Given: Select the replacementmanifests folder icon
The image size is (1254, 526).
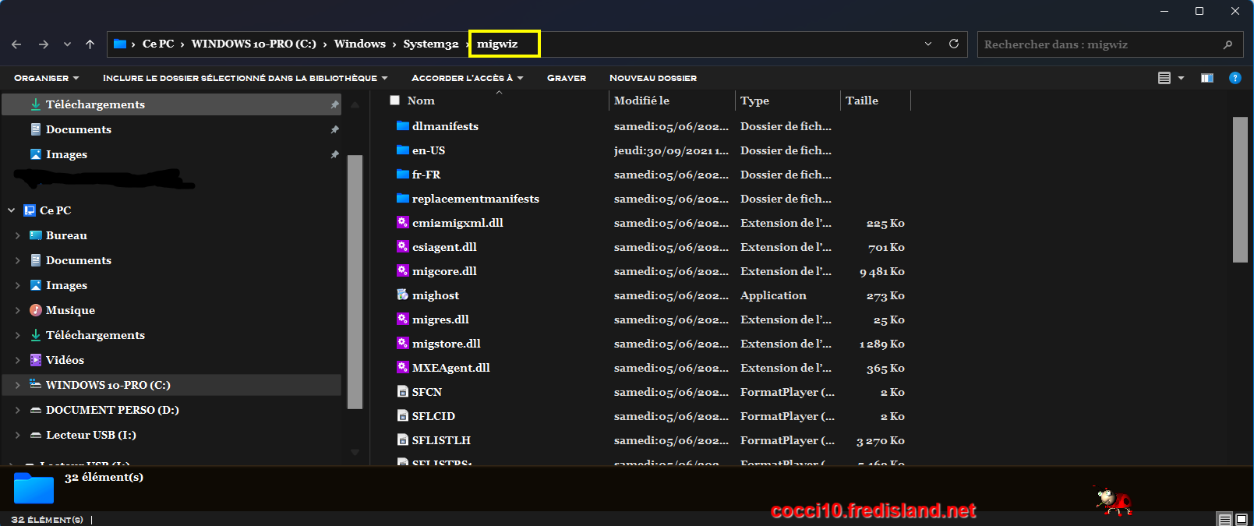Looking at the screenshot, I should click(x=403, y=199).
